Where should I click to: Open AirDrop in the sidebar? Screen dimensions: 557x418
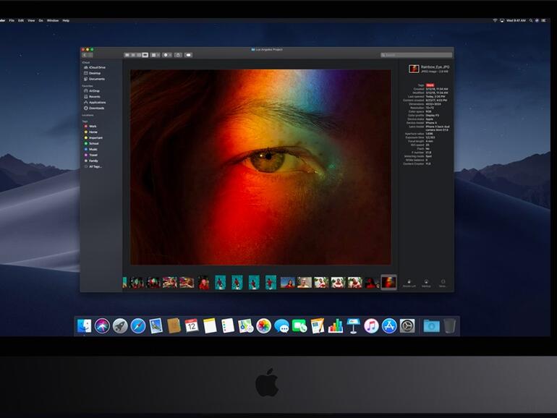click(93, 90)
